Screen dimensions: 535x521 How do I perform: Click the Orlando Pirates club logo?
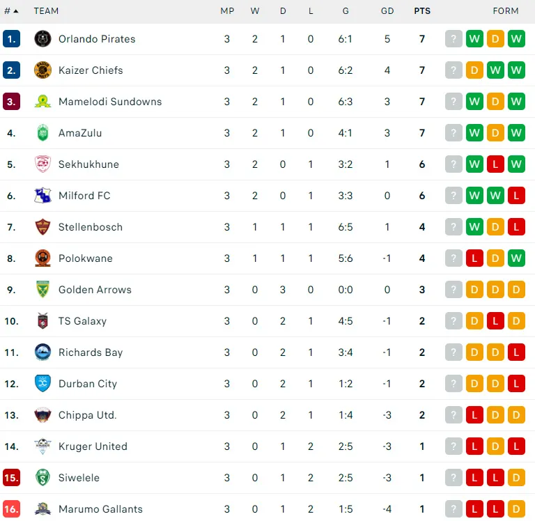tap(42, 38)
